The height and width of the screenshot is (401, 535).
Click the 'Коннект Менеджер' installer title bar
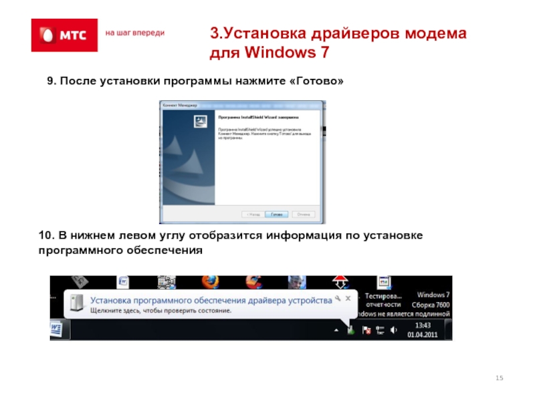coord(242,106)
